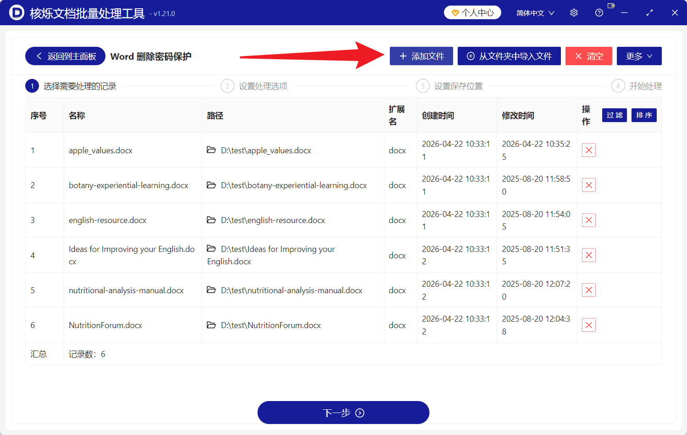Screen dimensions: 687x435
Task: Open the 更多 dropdown menu
Action: pyautogui.click(x=639, y=56)
